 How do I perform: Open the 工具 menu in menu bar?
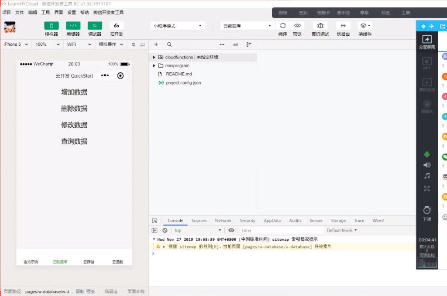tap(45, 13)
